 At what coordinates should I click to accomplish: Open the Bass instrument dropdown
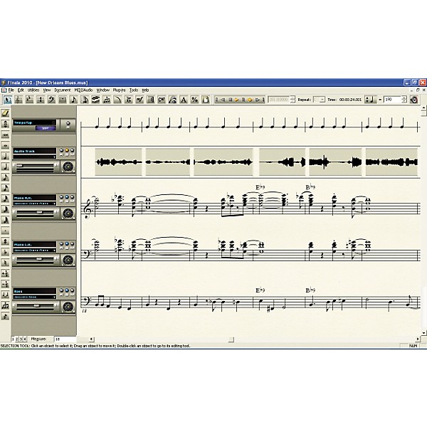pyautogui.click(x=55, y=297)
